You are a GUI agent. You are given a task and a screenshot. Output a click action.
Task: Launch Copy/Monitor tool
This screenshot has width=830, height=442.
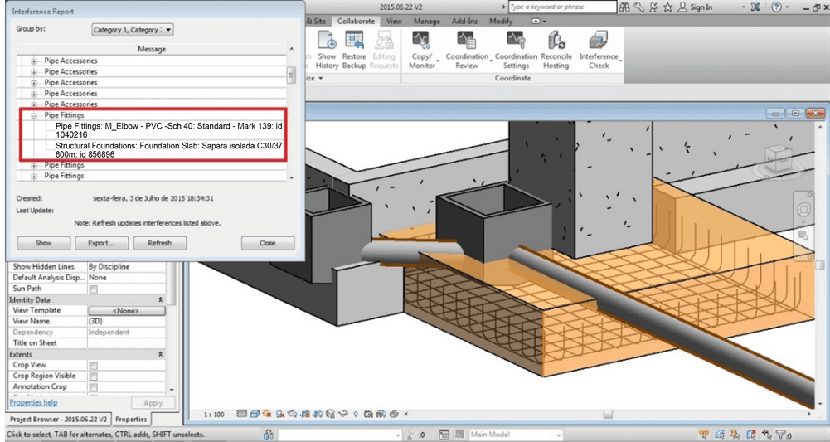(x=422, y=51)
